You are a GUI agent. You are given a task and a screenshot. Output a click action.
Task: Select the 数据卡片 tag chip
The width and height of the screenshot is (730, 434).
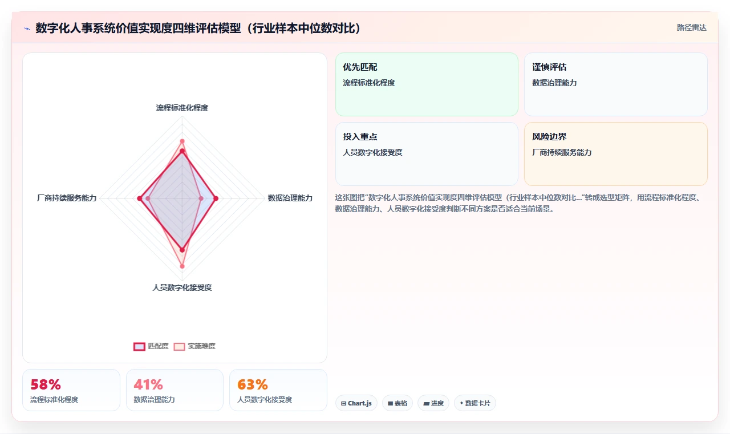[x=475, y=403]
